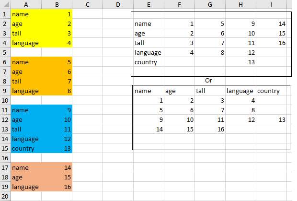Select cell I9 header reading country
The image size is (297, 201).
point(272,91)
